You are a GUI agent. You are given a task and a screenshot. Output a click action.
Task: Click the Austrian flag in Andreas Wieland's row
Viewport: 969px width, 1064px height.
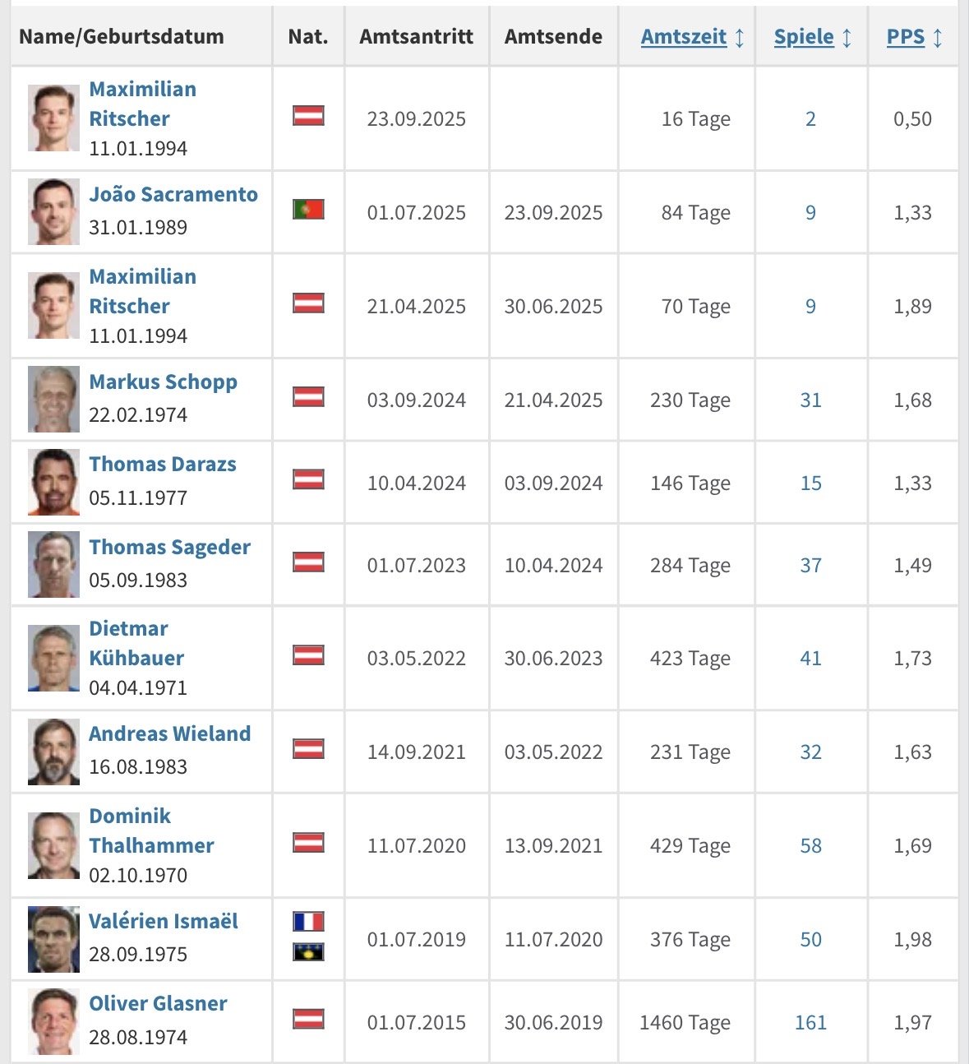(x=308, y=749)
